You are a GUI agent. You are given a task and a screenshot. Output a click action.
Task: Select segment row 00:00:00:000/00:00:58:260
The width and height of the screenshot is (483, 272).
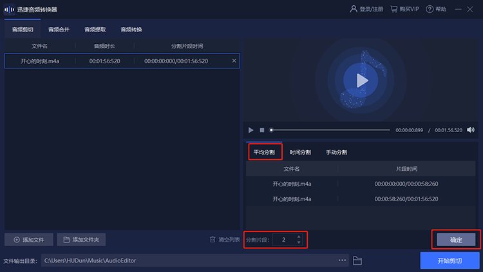point(361,184)
